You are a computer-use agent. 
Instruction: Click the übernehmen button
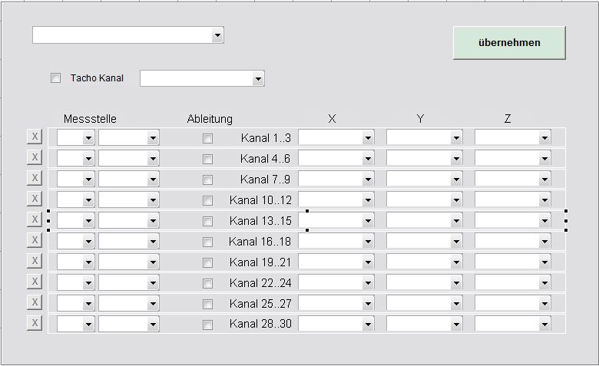pos(508,43)
